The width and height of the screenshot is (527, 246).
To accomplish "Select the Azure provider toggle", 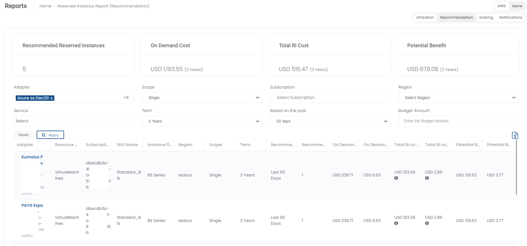I will pos(517,6).
